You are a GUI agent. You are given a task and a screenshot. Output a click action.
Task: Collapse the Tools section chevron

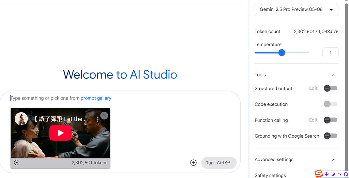[x=334, y=75]
